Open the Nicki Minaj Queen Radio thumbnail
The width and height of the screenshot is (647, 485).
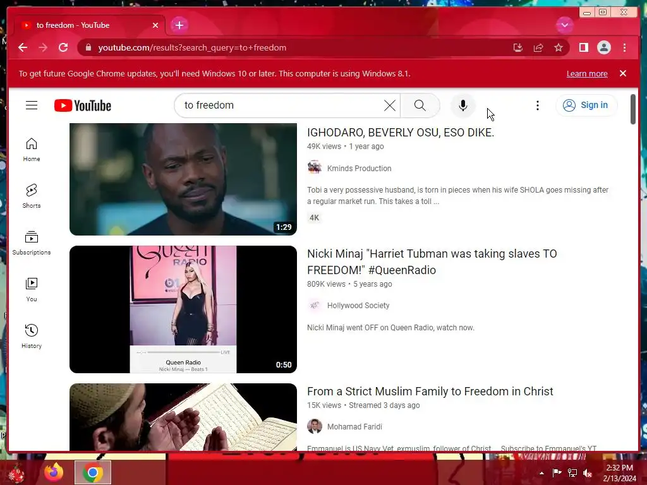[x=183, y=309]
